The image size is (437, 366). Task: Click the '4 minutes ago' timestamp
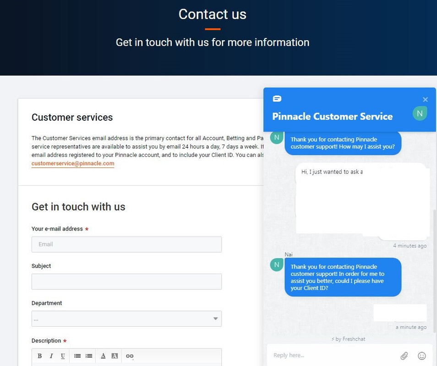click(410, 246)
